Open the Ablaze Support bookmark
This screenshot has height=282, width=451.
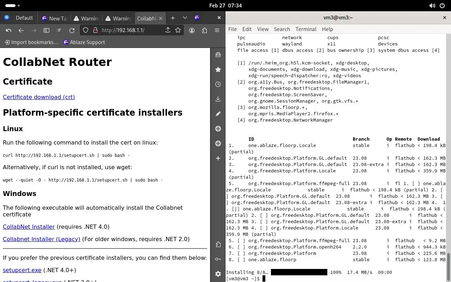tap(84, 42)
